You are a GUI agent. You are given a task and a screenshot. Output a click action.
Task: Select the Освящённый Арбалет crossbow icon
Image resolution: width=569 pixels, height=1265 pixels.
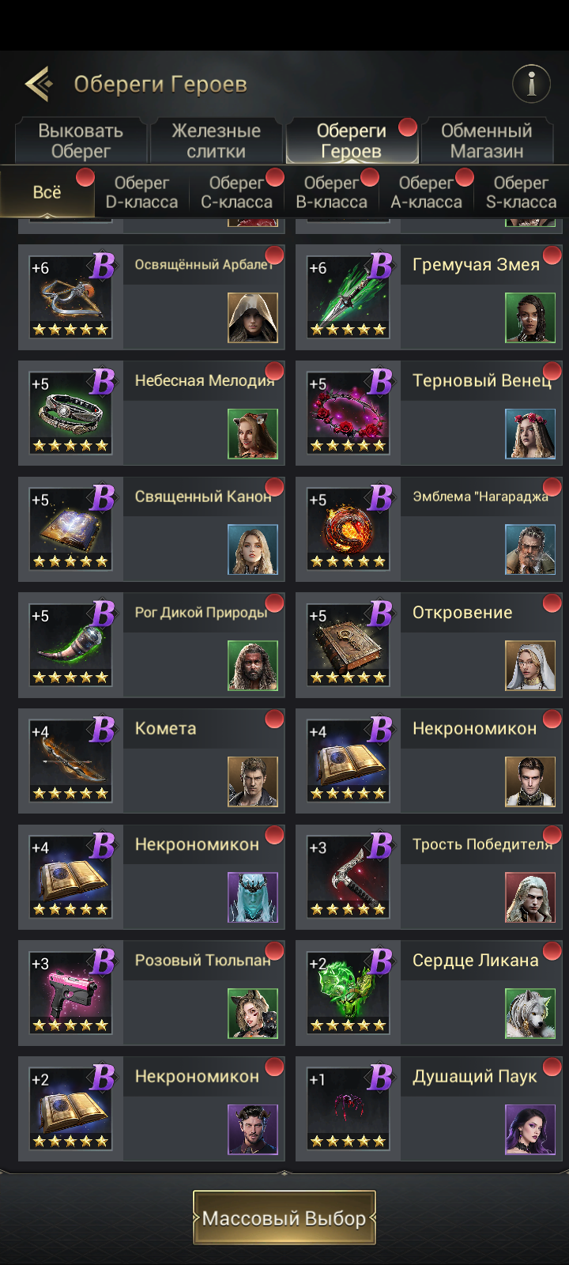pos(71,297)
